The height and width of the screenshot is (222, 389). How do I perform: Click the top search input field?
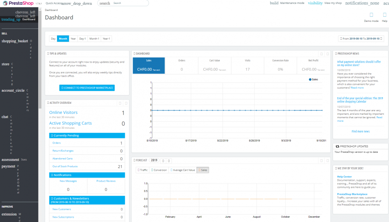pos(130,3)
